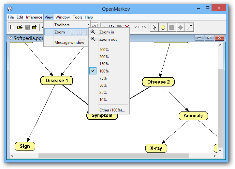The height and width of the screenshot is (169, 235).
Task: Expand the Toolbars submenu
Action: 67,25
